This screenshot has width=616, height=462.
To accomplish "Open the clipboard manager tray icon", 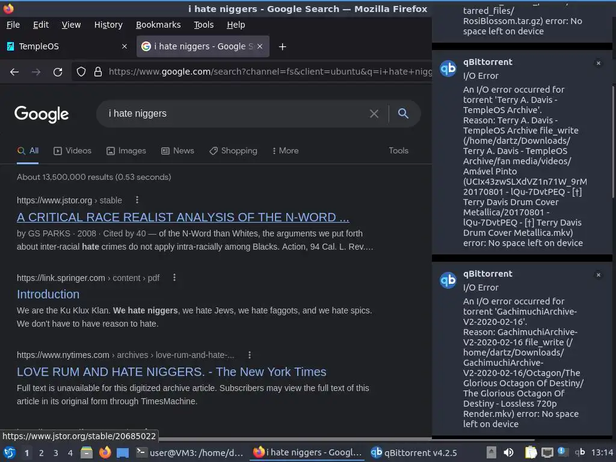I will (531, 452).
